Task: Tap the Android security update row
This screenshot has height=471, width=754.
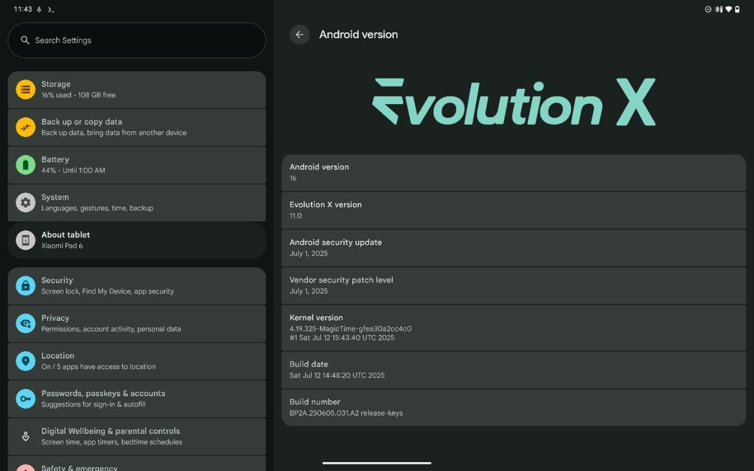Action: [x=514, y=248]
